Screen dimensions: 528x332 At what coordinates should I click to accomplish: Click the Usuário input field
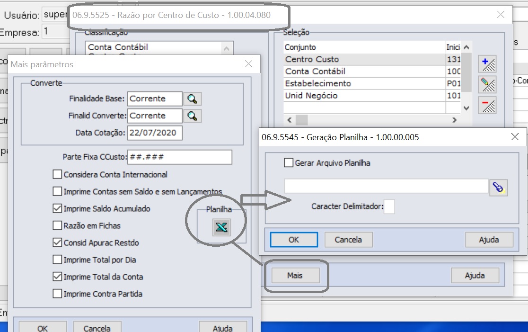(55, 15)
